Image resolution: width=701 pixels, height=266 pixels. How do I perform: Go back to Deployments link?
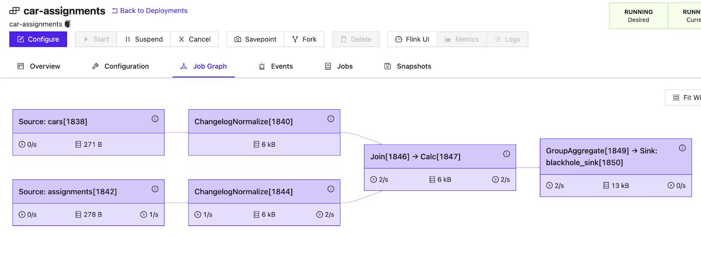point(149,10)
